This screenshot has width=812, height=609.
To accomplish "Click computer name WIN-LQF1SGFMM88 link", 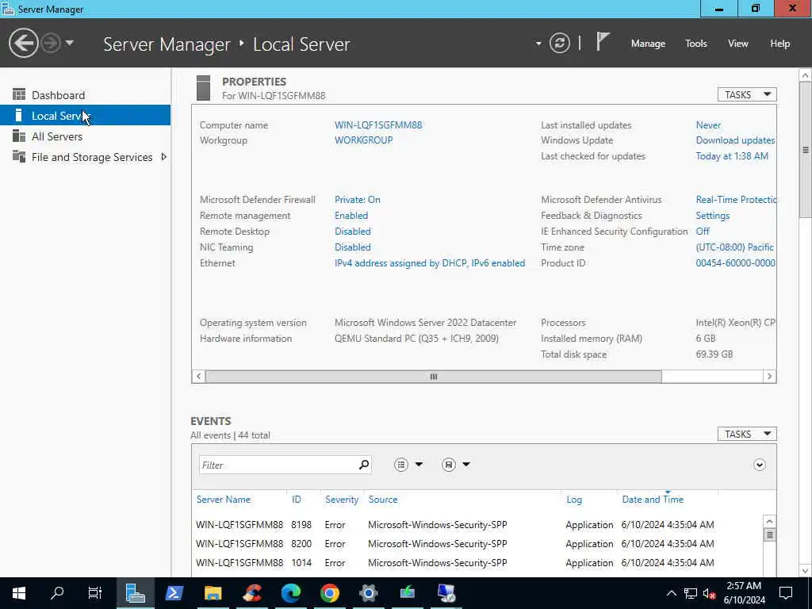I will click(378, 124).
